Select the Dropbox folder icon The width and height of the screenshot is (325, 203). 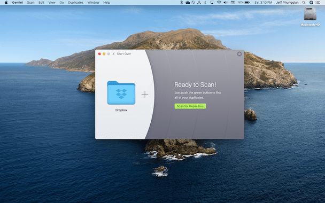click(121, 92)
